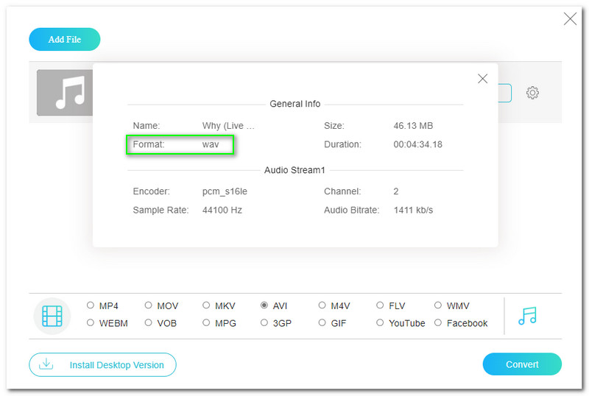Viewport: 589px width, 396px height.
Task: Click the settings gear icon
Action: click(532, 93)
